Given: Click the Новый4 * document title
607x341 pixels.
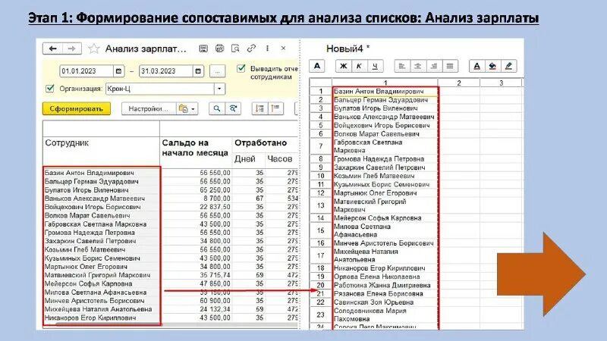Looking at the screenshot, I should pyautogui.click(x=348, y=48).
